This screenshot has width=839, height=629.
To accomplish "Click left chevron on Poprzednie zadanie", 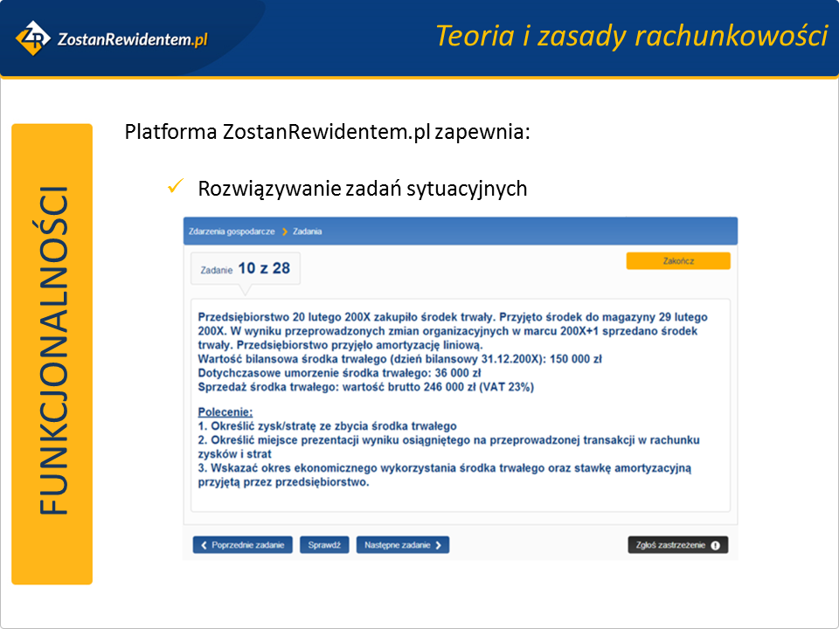I will 204,545.
